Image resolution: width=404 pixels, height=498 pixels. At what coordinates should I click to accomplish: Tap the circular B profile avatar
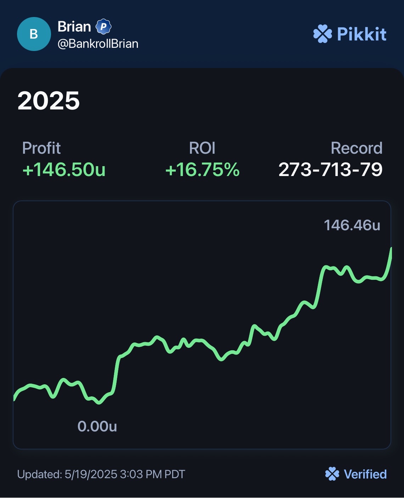34,34
